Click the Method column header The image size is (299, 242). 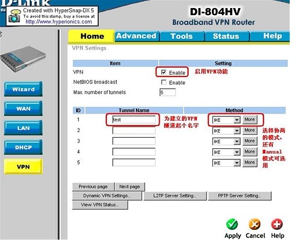[x=235, y=110]
